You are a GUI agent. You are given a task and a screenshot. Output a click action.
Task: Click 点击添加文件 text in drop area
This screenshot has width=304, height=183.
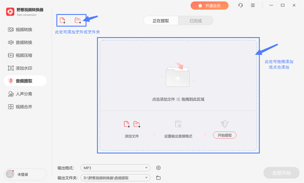pyautogui.click(x=164, y=99)
